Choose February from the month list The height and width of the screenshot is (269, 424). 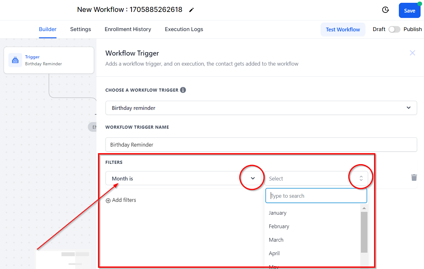point(279,226)
